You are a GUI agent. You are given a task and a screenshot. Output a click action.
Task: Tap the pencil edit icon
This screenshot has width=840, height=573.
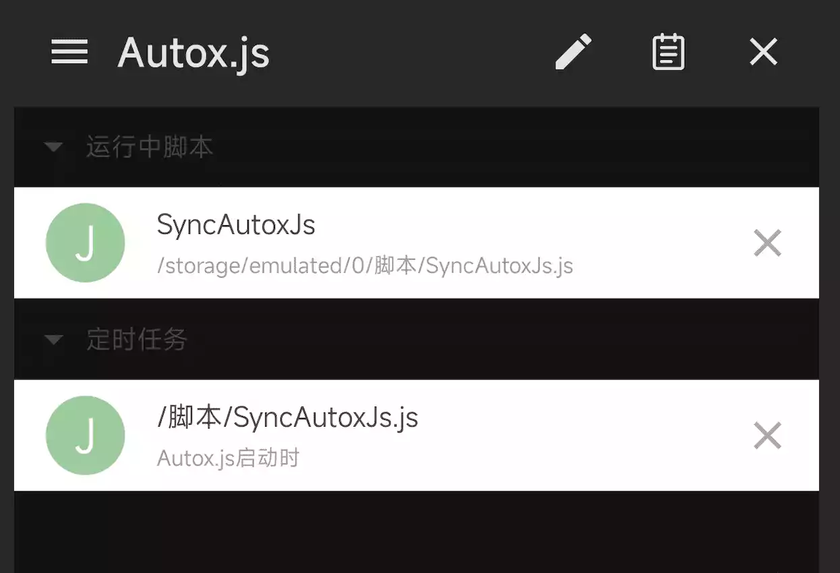[x=574, y=52]
